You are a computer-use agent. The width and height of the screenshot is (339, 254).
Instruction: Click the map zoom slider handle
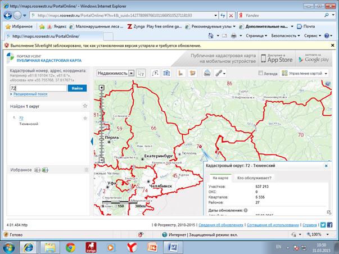[102, 139]
